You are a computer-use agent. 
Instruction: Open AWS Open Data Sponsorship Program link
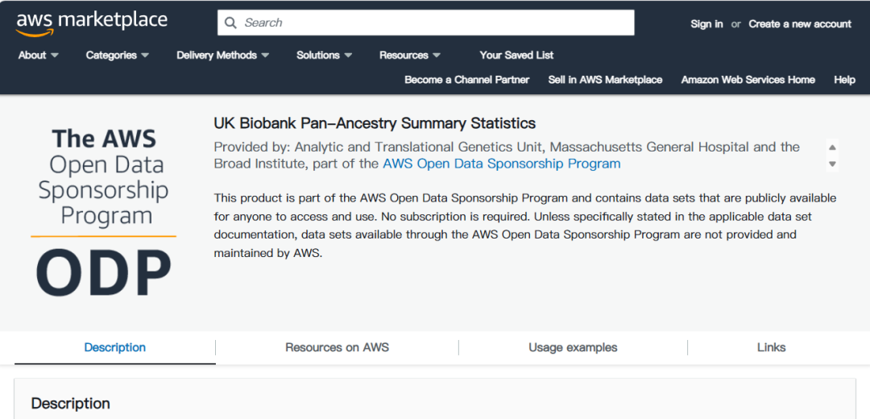(x=501, y=164)
